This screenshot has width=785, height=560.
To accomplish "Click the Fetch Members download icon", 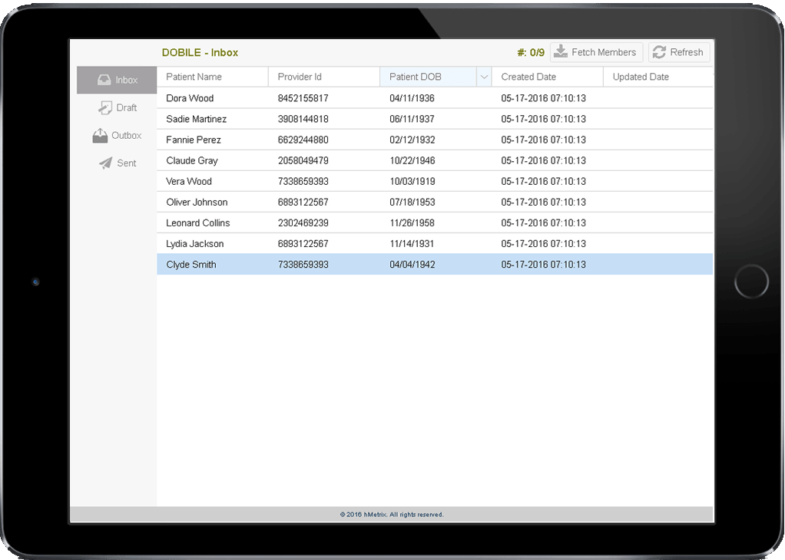I will (x=561, y=52).
